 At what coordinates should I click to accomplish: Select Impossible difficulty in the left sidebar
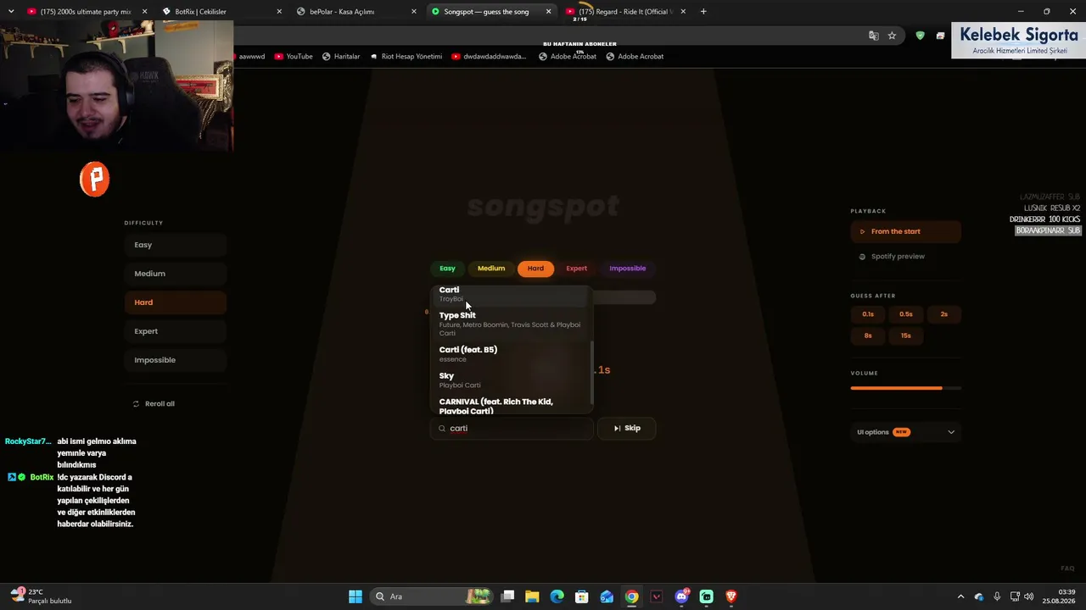pyautogui.click(x=176, y=360)
